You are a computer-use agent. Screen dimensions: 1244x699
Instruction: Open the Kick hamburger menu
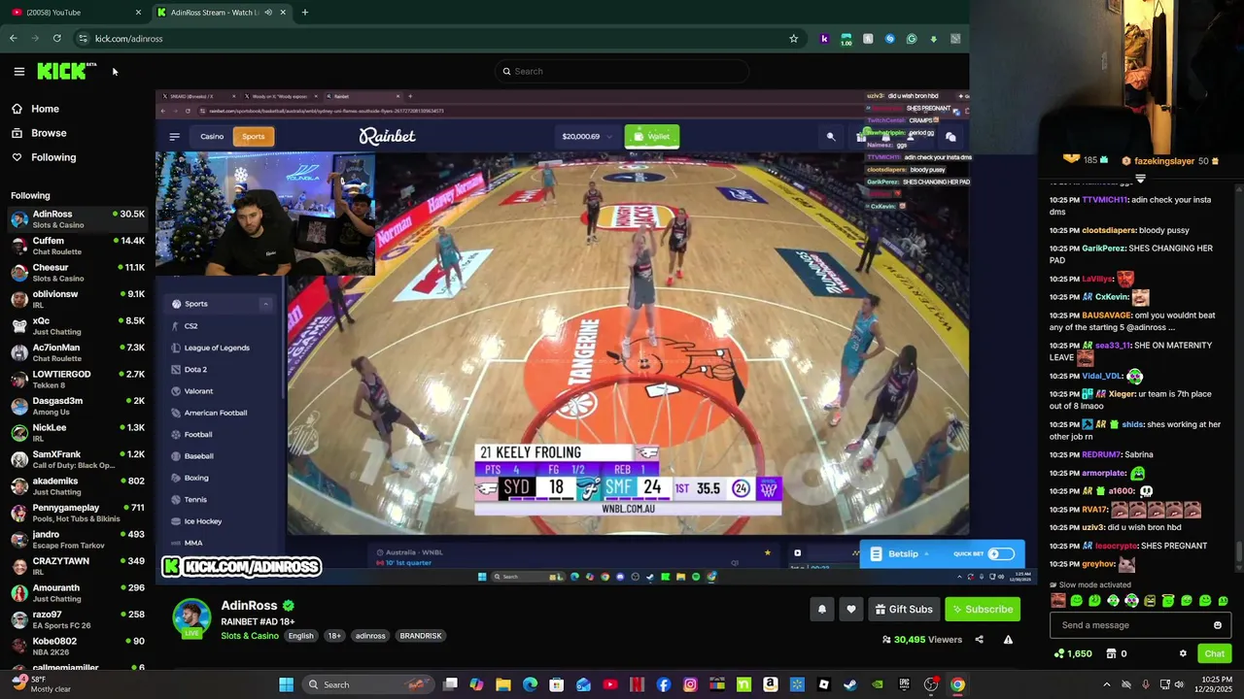point(18,71)
